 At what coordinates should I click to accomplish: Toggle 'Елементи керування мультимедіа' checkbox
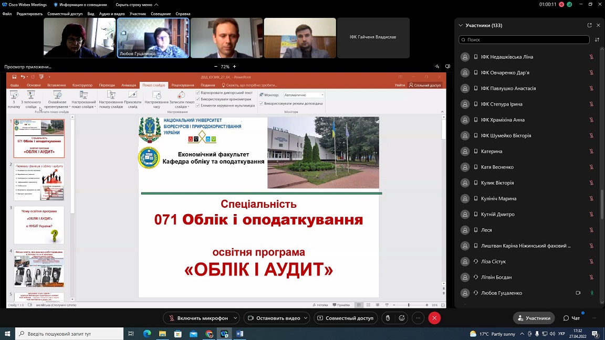pos(197,105)
